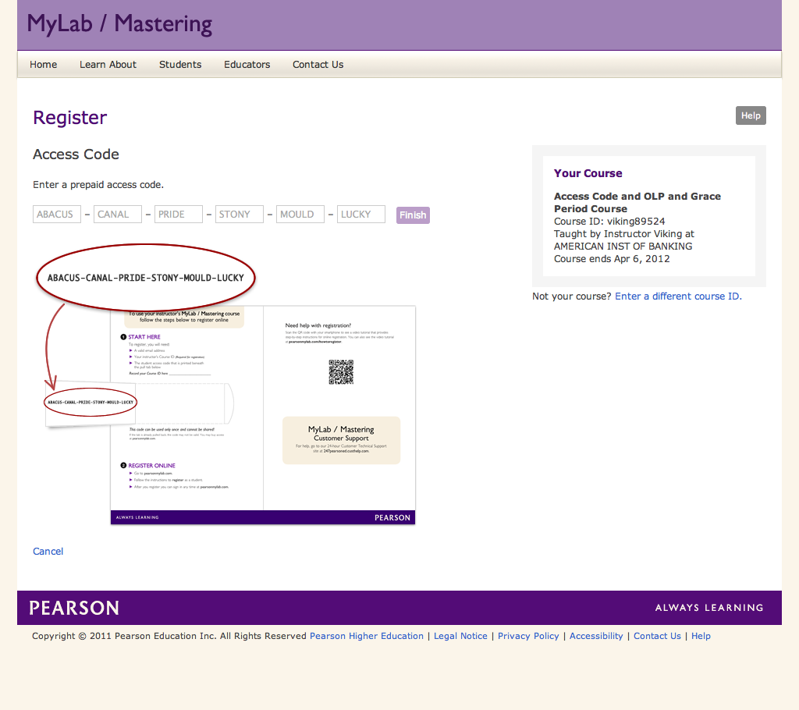Focus the PRIDE access code field
799x710 pixels.
(x=179, y=214)
